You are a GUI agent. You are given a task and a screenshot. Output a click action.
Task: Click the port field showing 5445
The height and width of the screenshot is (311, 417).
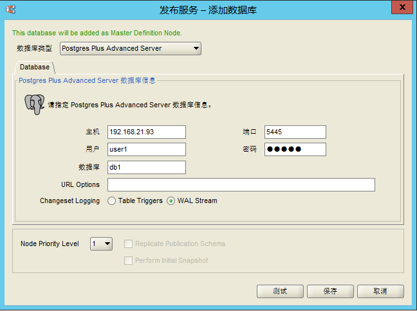295,132
